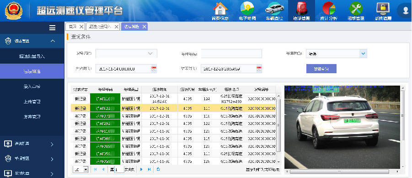Click the 开始时间 date field
Viewport: 412px width, 178px height.
(x=123, y=69)
